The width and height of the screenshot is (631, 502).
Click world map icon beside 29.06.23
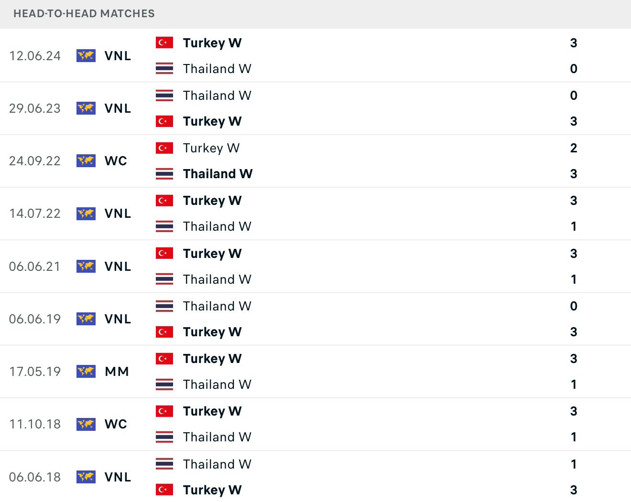(x=86, y=108)
